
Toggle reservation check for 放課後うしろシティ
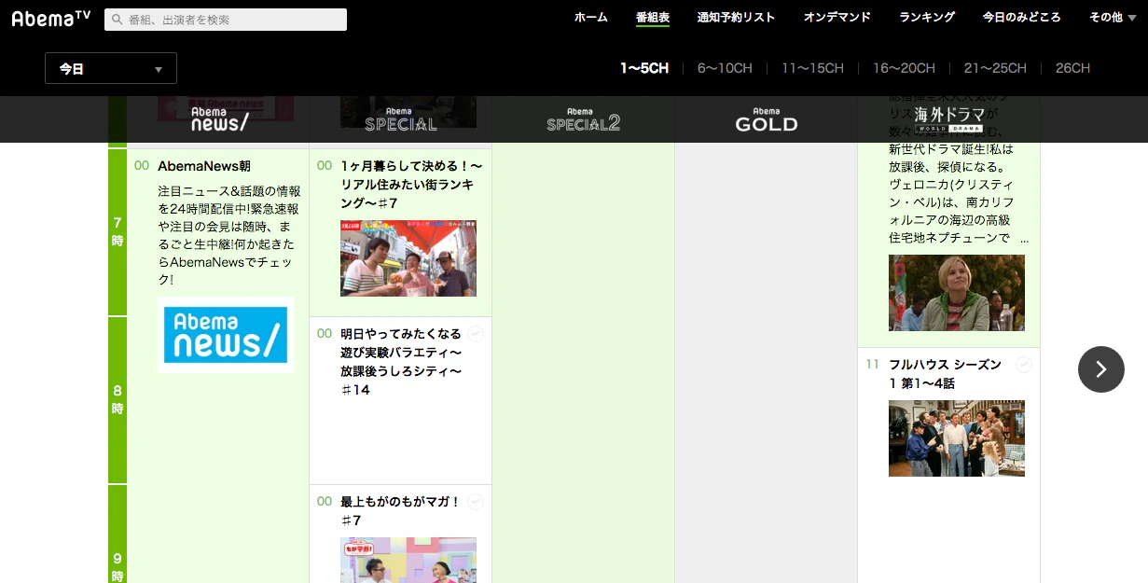476,334
